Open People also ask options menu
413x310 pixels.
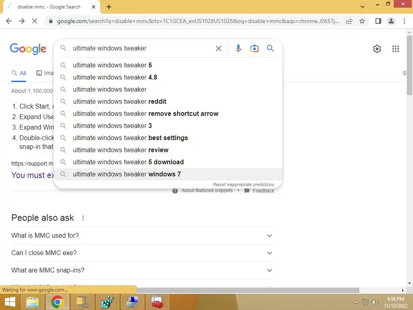pyautogui.click(x=83, y=218)
